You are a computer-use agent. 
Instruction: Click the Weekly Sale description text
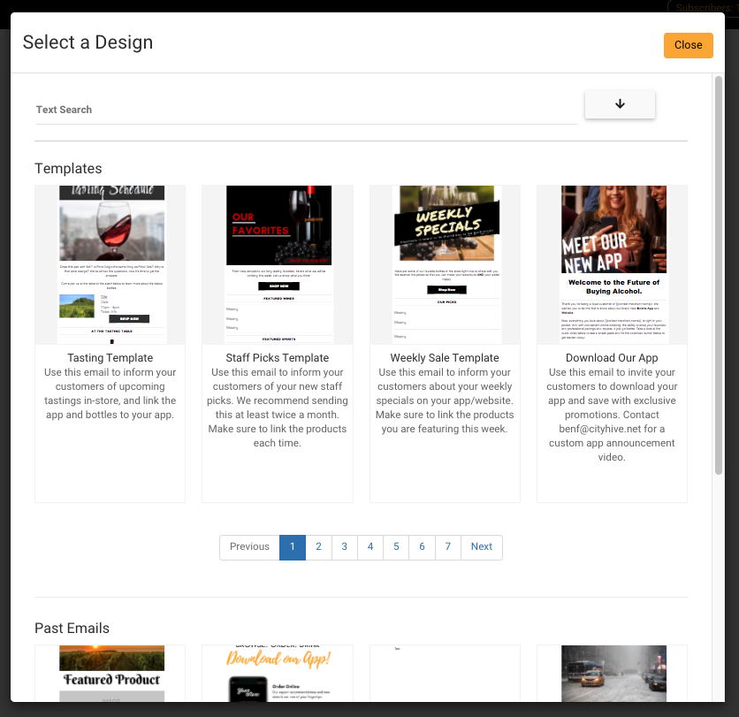(445, 400)
